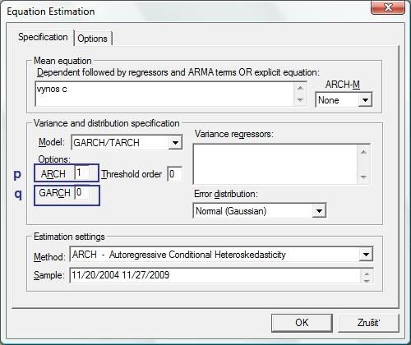Click the Variance regressors text area
Screen dimensions: 411x345
(275, 164)
